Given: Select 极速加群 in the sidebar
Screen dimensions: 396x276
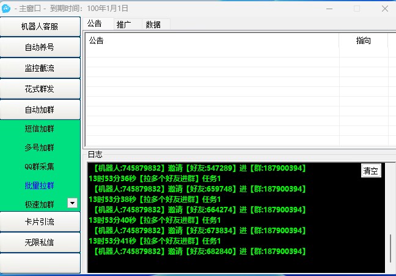Looking at the screenshot, I should (40, 204).
